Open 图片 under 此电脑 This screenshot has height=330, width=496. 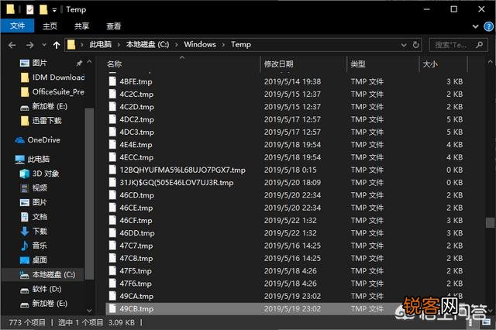[34, 203]
